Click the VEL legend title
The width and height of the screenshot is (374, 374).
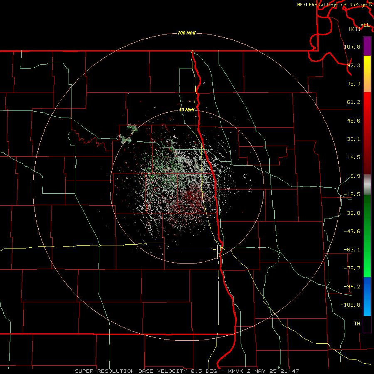(x=365, y=25)
